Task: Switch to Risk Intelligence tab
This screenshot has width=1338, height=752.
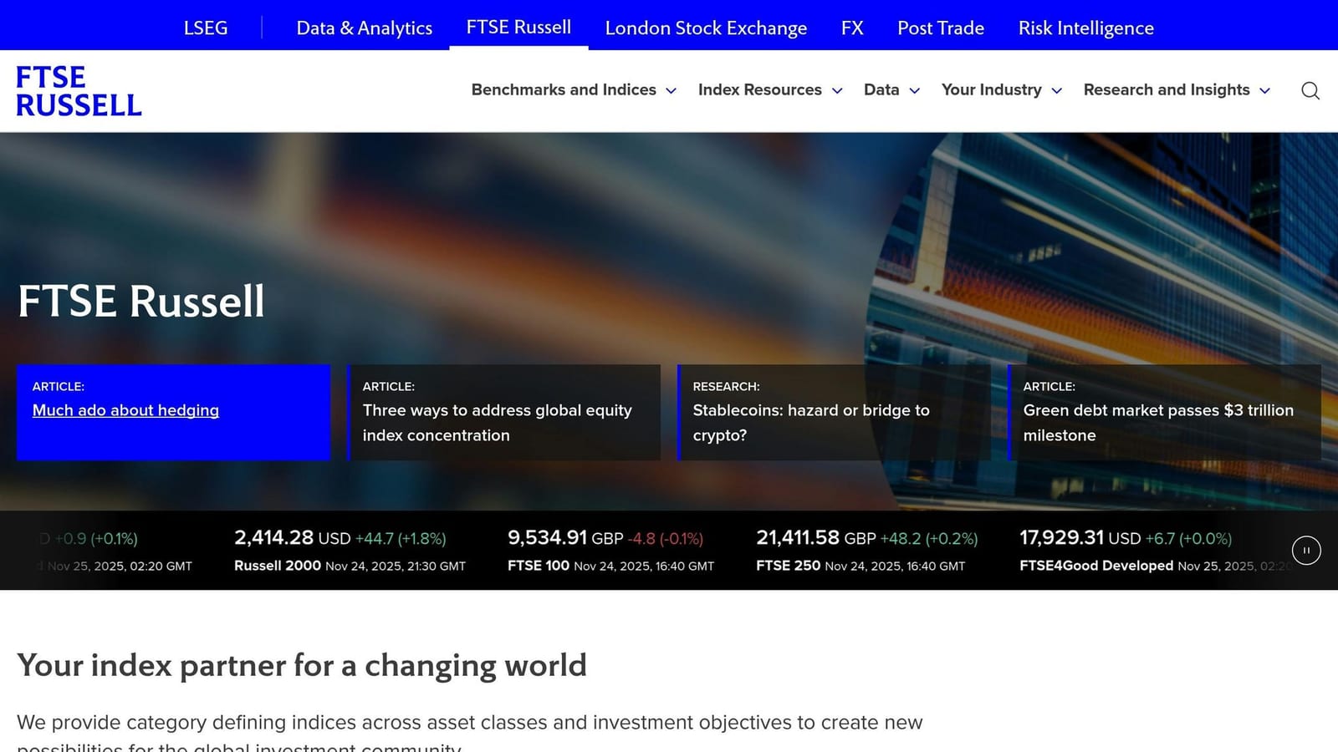Action: click(1086, 28)
